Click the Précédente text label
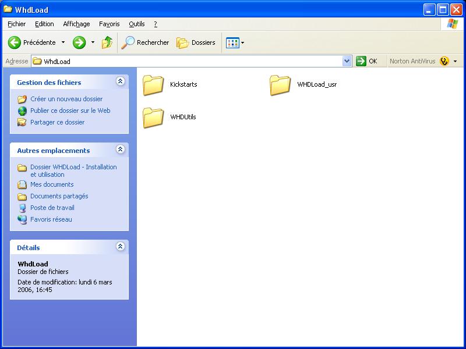Viewport: 466px width, 349px height. click(40, 42)
